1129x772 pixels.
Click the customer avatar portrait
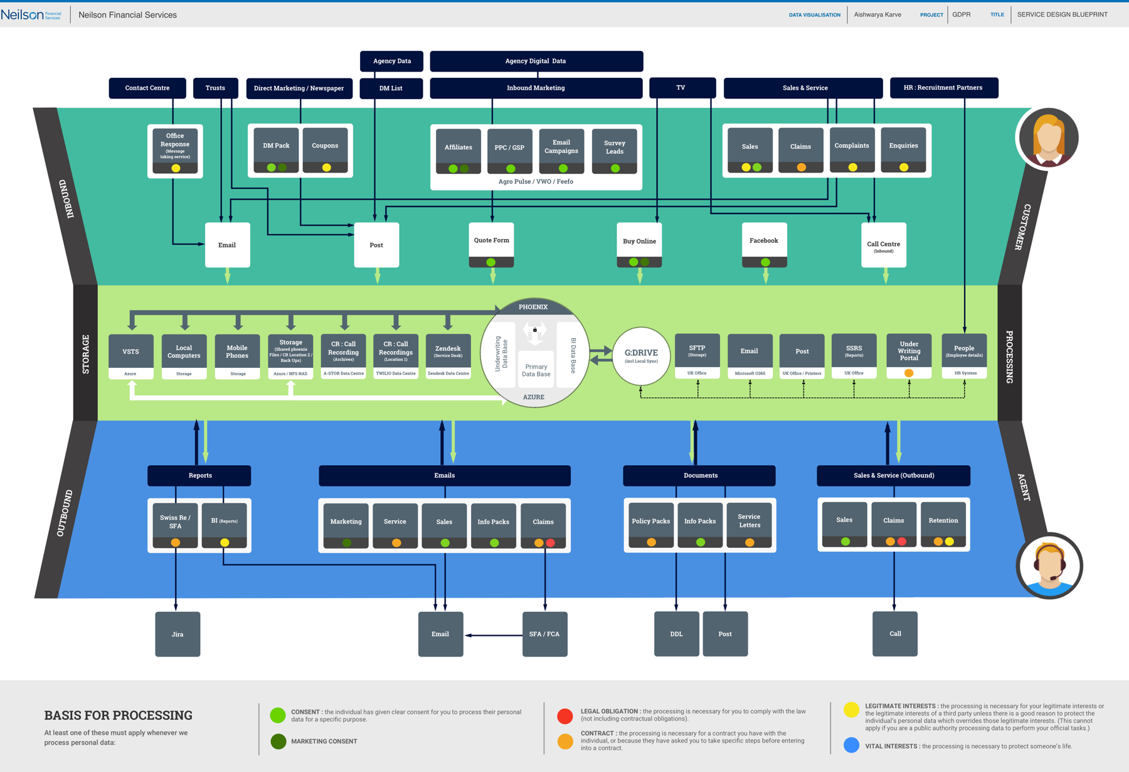click(1048, 137)
